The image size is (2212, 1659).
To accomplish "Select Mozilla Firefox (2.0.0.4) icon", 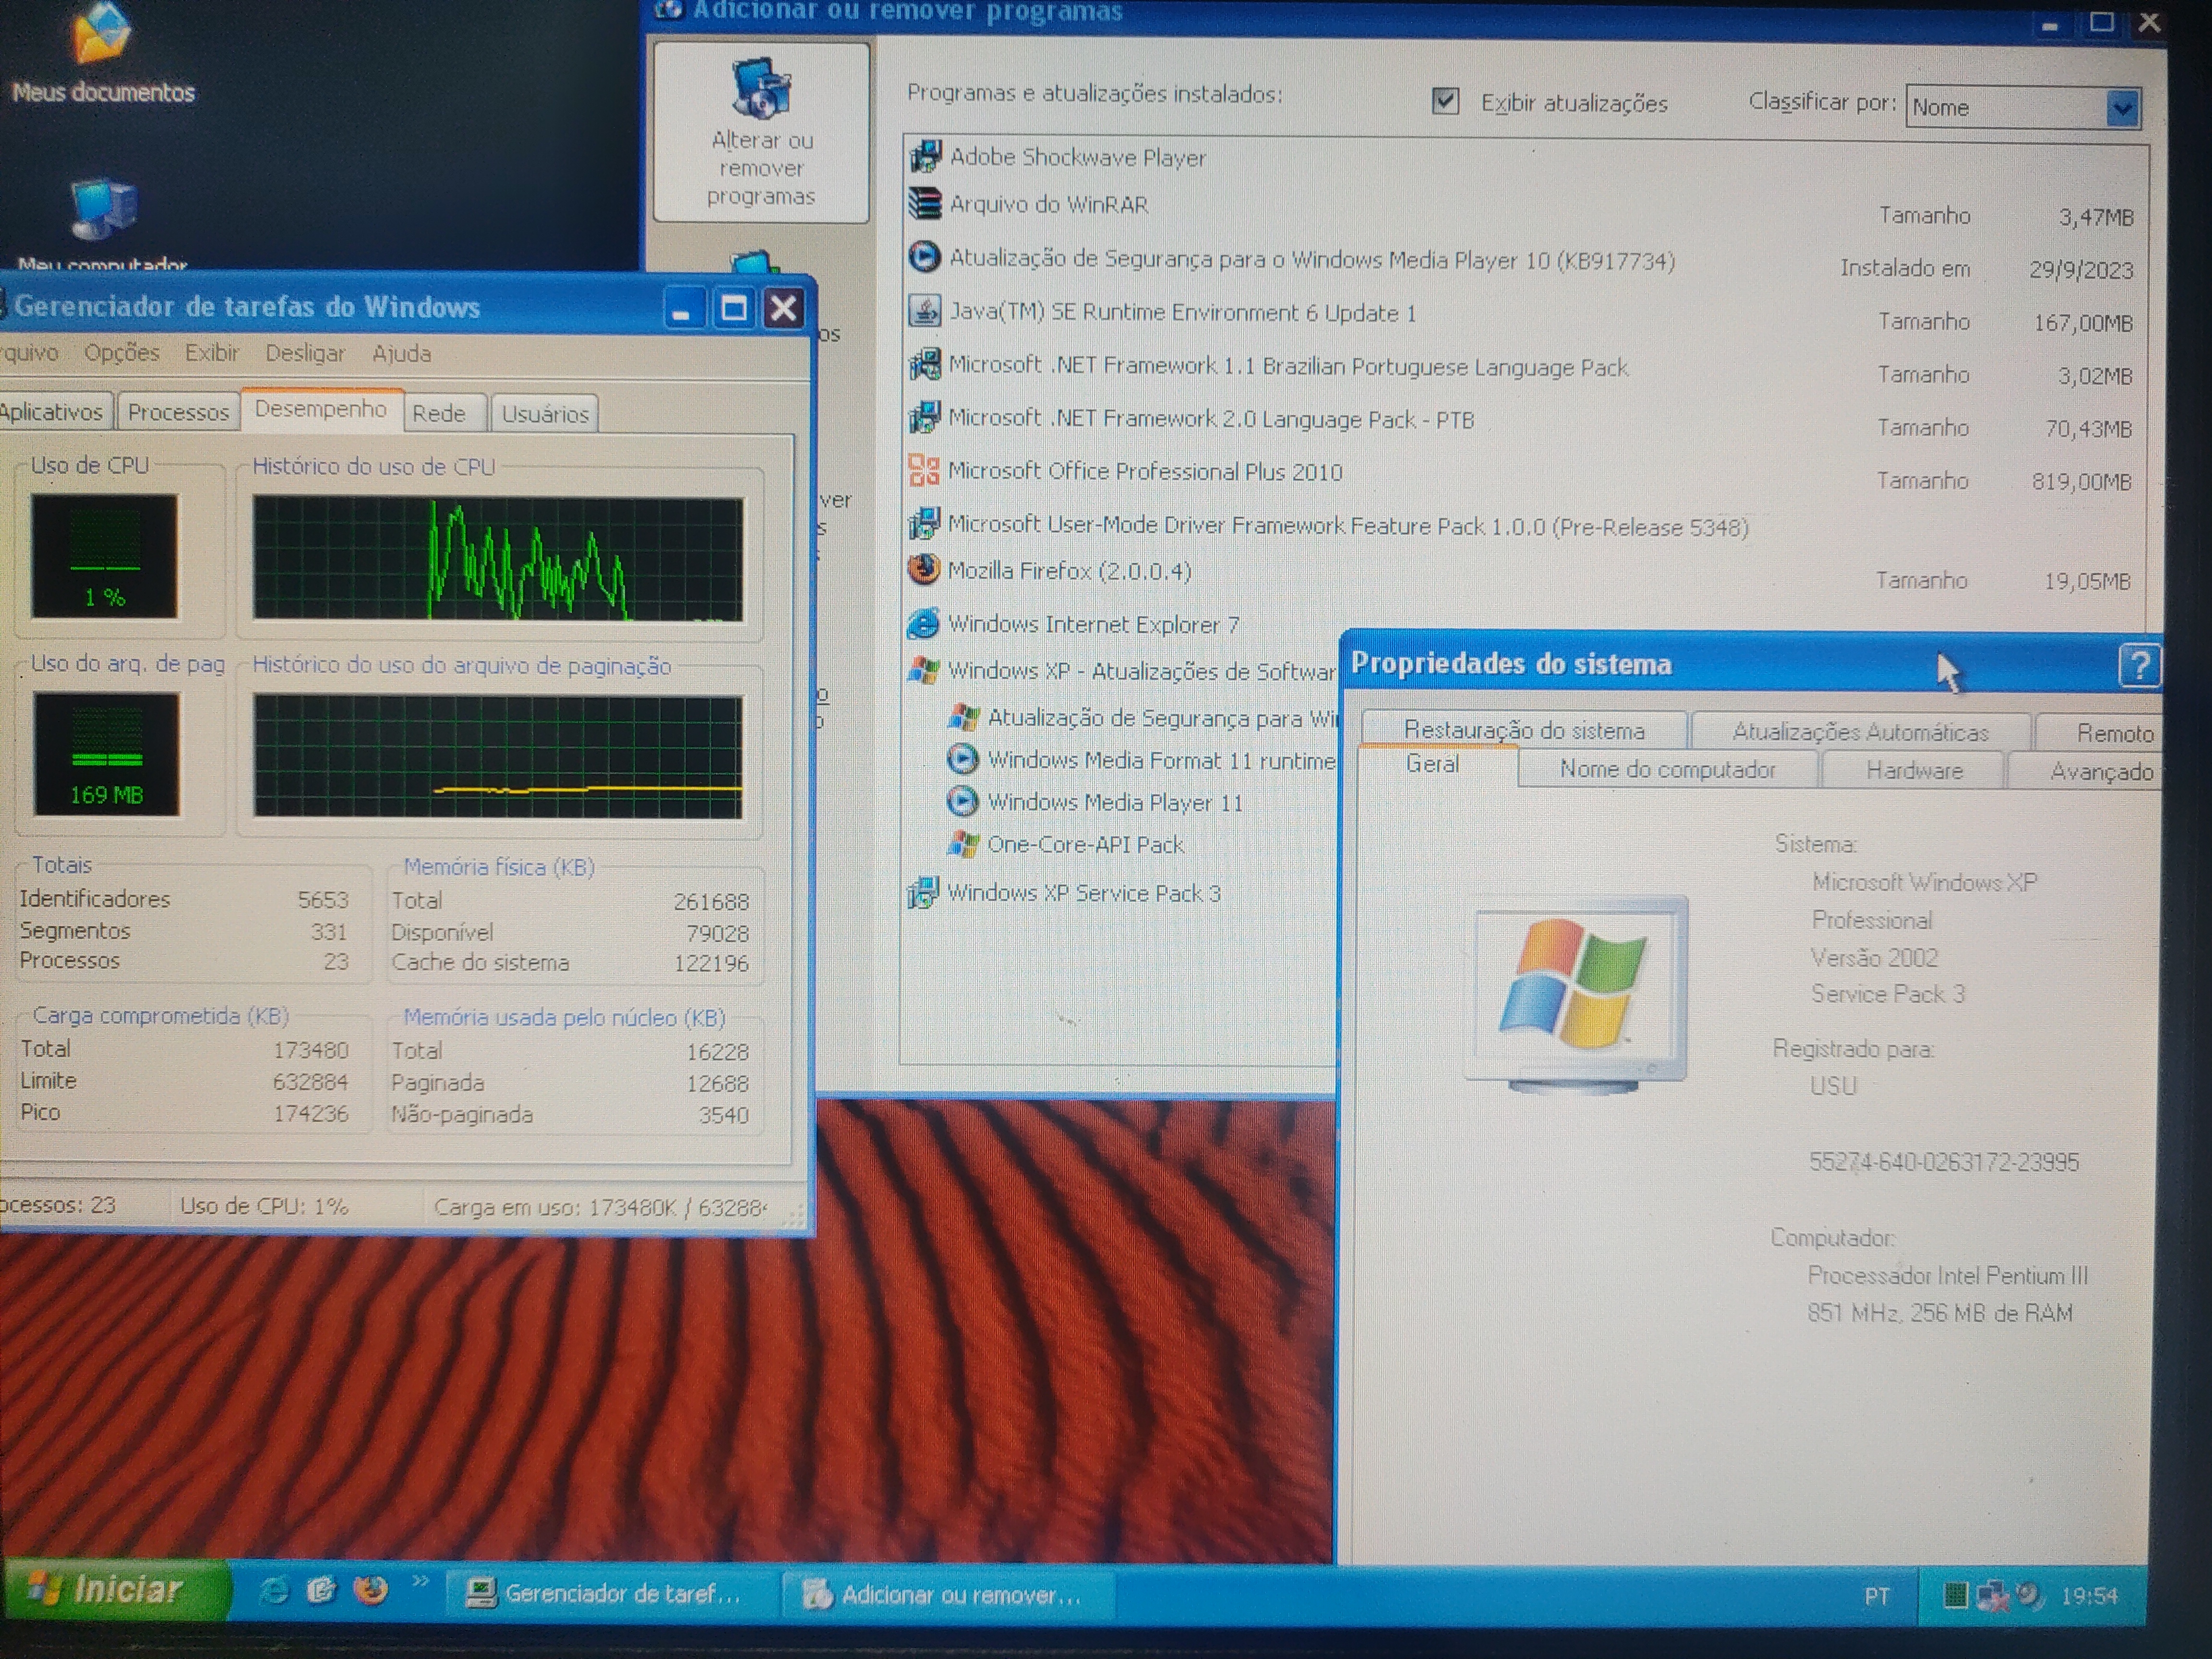I will 923,570.
